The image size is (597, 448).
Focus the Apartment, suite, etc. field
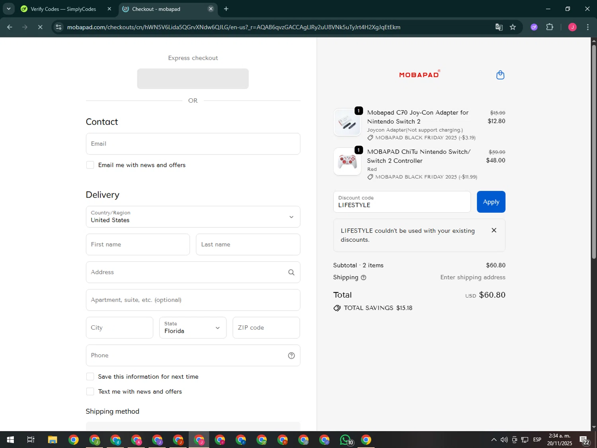tap(193, 300)
